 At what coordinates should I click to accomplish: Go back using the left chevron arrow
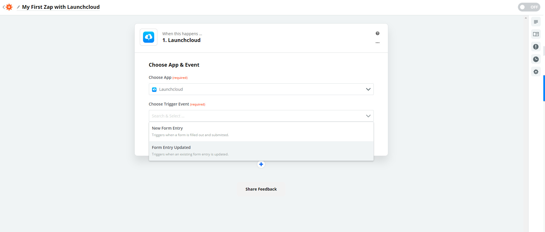(4, 7)
